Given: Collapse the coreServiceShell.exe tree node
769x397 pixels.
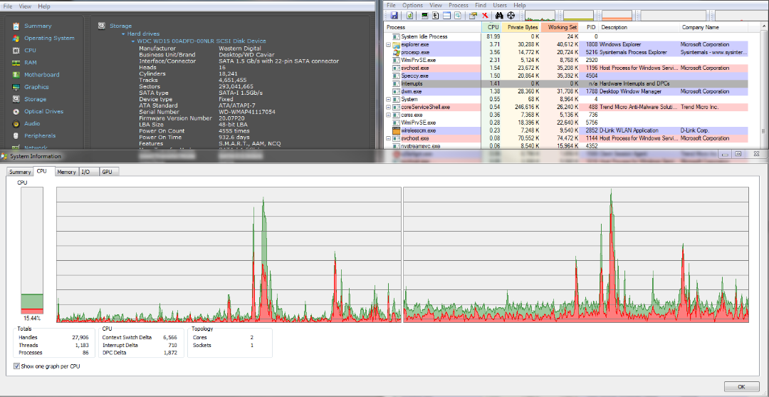Looking at the screenshot, I should (x=389, y=107).
